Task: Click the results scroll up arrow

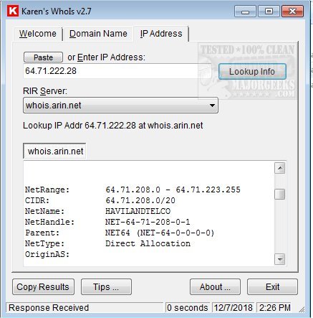Action: (x=280, y=168)
